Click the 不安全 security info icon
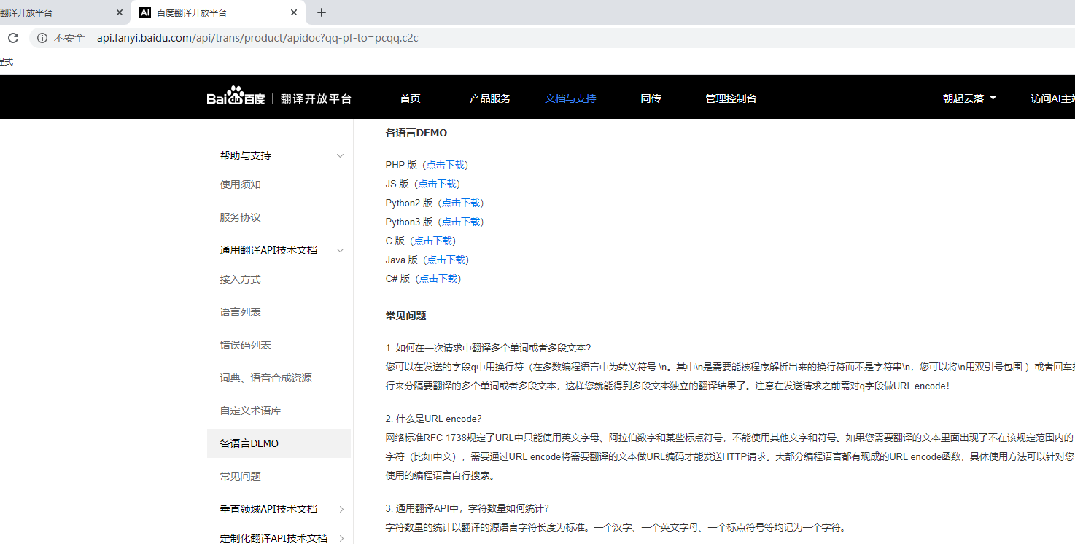1075x544 pixels. point(42,38)
